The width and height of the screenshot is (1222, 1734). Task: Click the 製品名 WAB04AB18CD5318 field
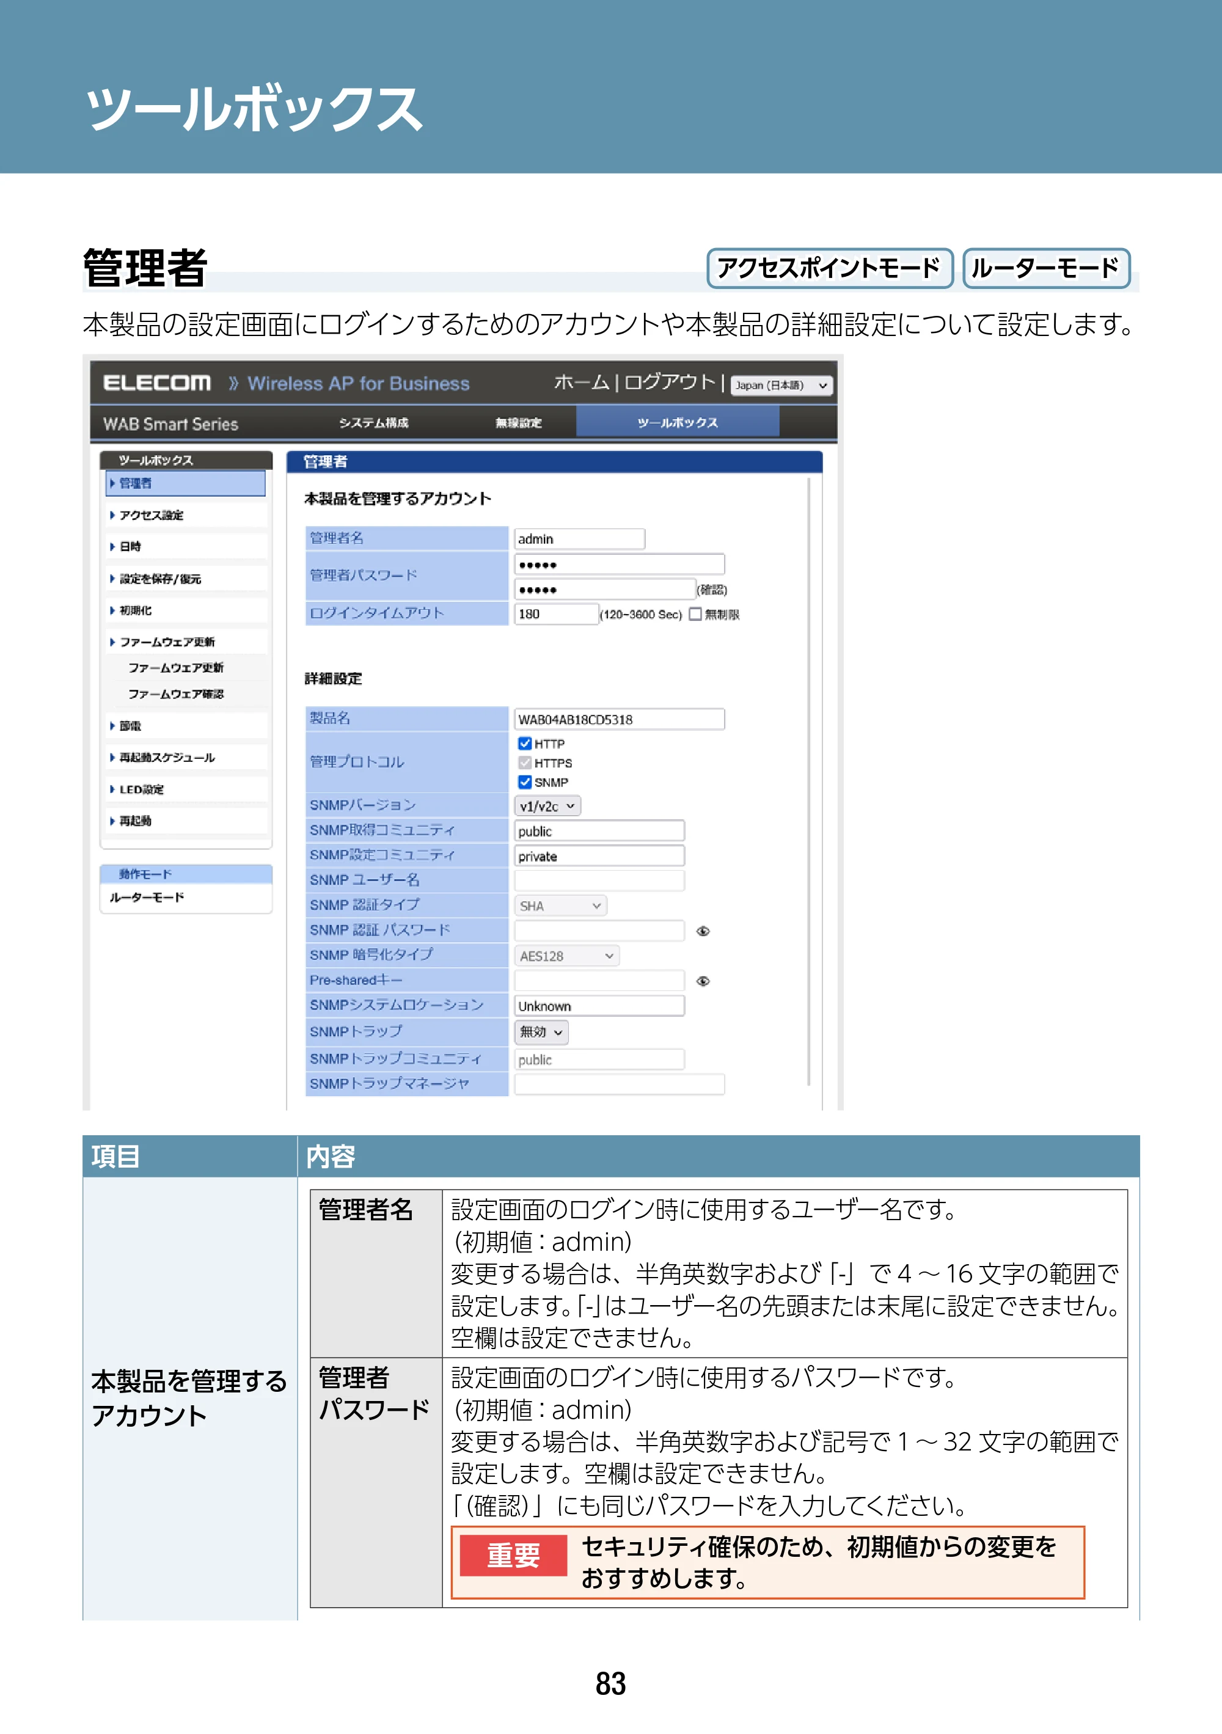point(620,719)
